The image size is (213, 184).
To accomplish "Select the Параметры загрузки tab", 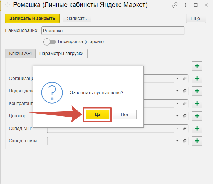I will click(x=61, y=54).
